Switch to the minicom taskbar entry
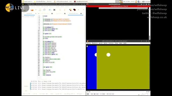This screenshot has width=172, height=96. pos(81,1)
